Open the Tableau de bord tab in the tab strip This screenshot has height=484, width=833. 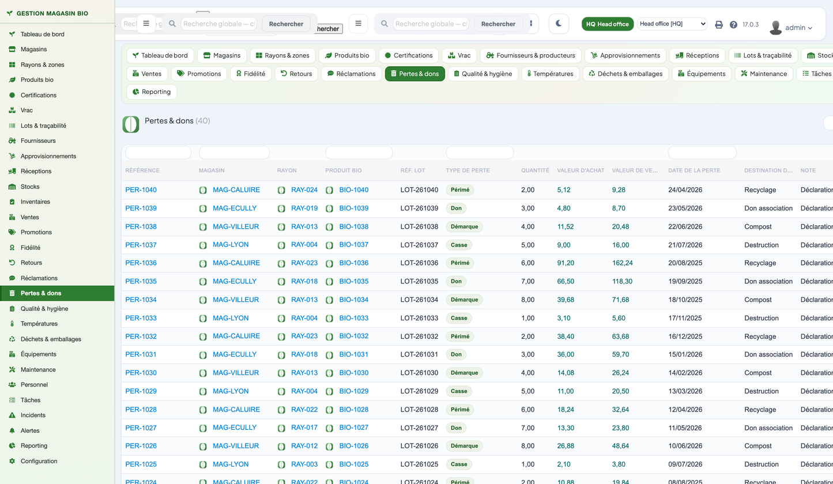pos(160,56)
